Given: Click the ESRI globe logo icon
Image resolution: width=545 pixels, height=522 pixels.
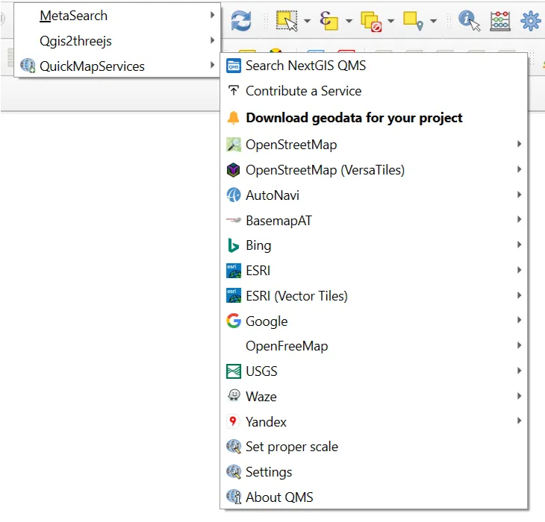Looking at the screenshot, I should coord(234,271).
